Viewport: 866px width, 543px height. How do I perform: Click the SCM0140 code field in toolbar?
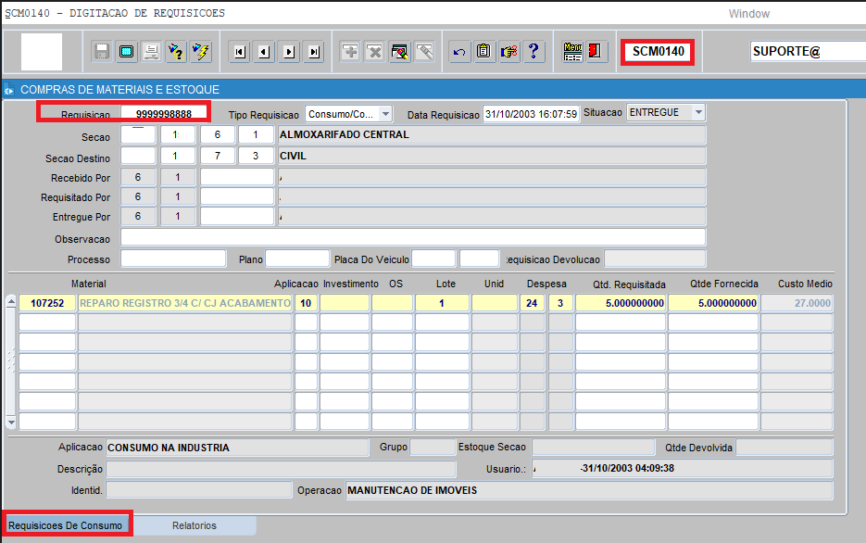click(x=658, y=52)
